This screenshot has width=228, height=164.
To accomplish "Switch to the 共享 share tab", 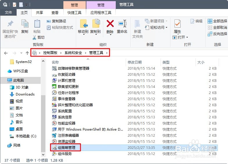I will coord(40,13).
